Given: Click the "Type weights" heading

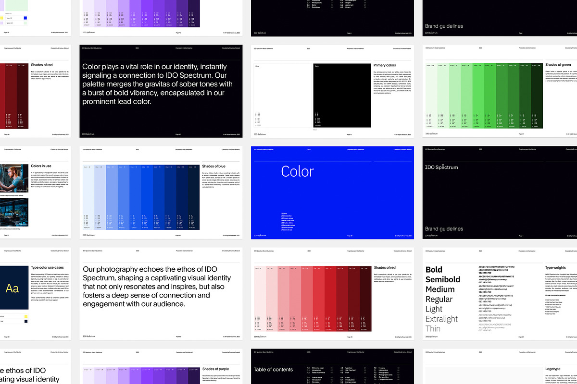Looking at the screenshot, I should (x=556, y=267).
